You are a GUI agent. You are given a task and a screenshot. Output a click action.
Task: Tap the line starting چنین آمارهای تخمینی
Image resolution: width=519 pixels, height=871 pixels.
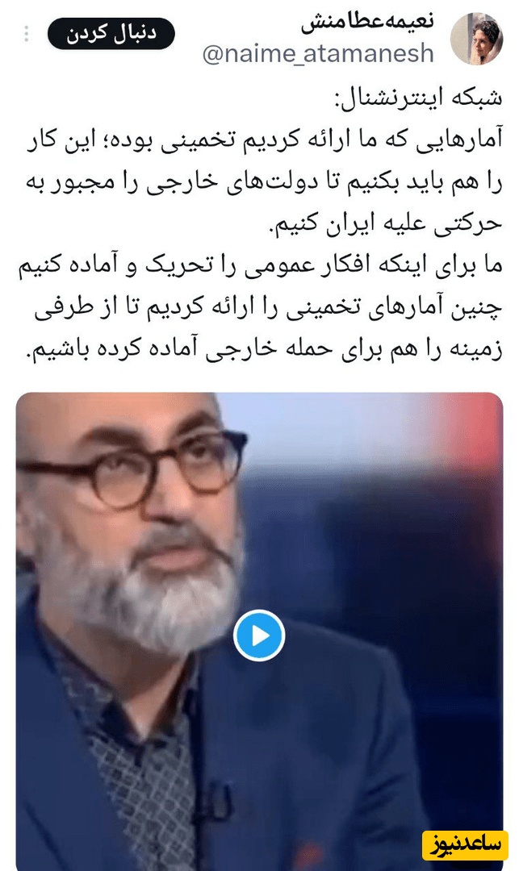[268, 306]
